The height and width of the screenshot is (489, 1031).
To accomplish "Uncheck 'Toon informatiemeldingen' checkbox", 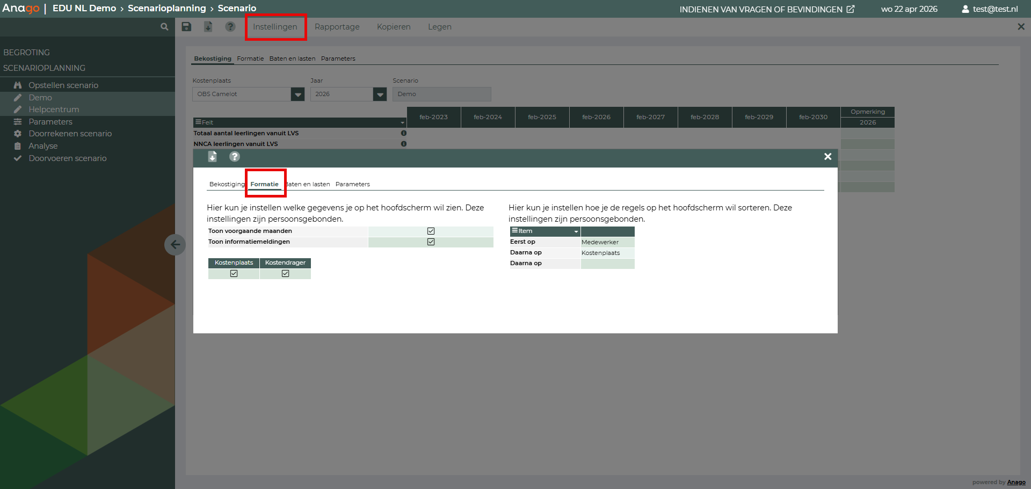I will point(431,242).
